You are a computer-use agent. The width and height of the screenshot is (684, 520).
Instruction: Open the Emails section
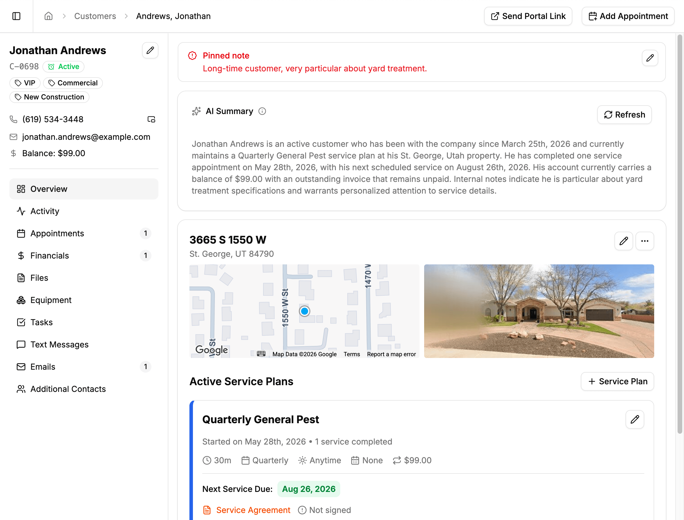tap(84, 367)
